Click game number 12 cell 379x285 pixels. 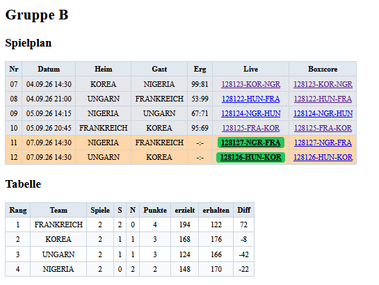point(14,157)
